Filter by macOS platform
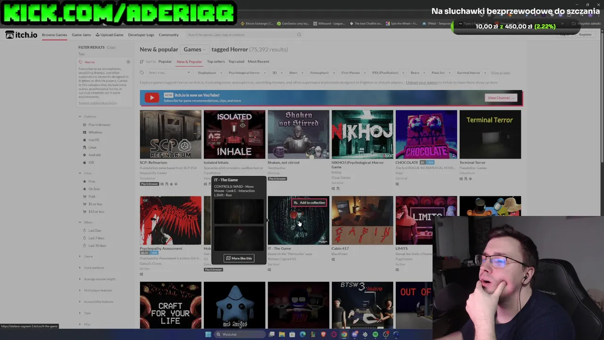Image resolution: width=604 pixels, height=340 pixels. pyautogui.click(x=91, y=140)
